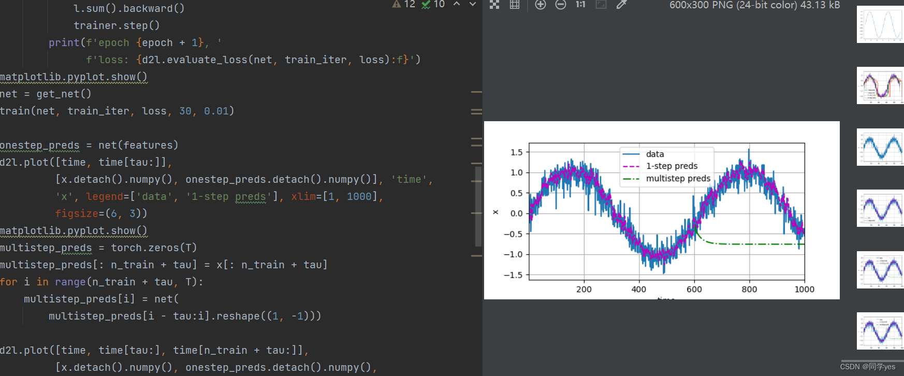The width and height of the screenshot is (904, 376).
Task: Click the 'multistep preds' legend entry in plot
Action: [678, 178]
